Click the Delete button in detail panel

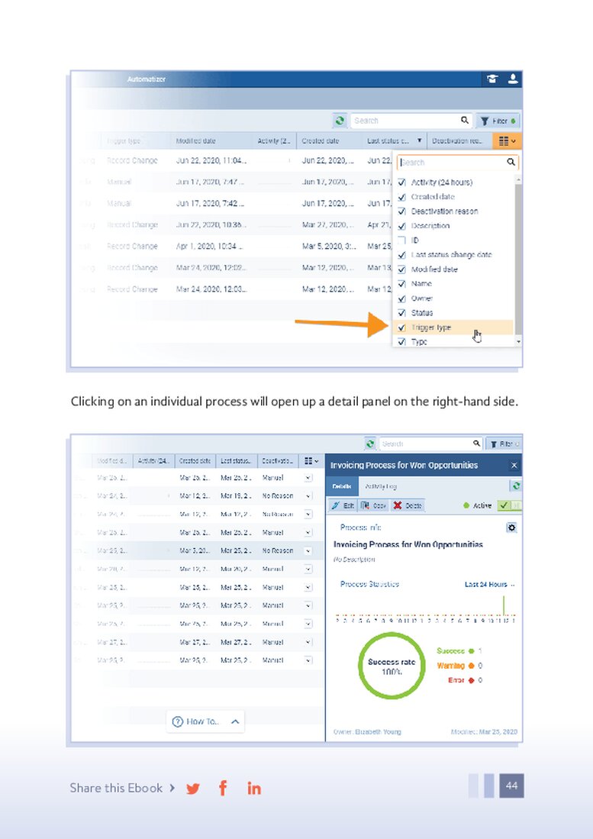(407, 505)
